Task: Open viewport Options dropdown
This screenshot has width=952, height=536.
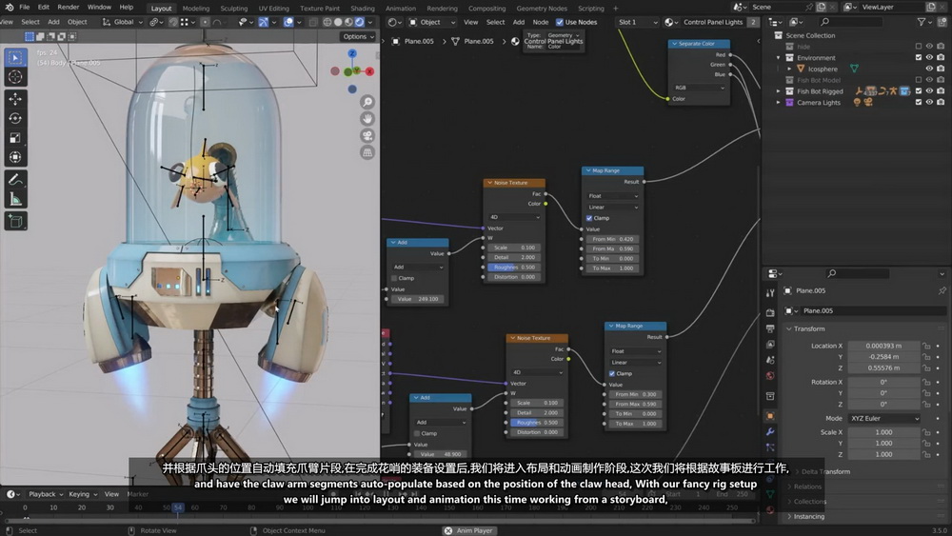Action: click(358, 36)
